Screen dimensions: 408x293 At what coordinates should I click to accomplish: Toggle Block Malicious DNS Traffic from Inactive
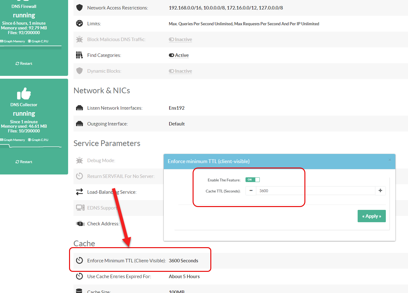tap(180, 40)
